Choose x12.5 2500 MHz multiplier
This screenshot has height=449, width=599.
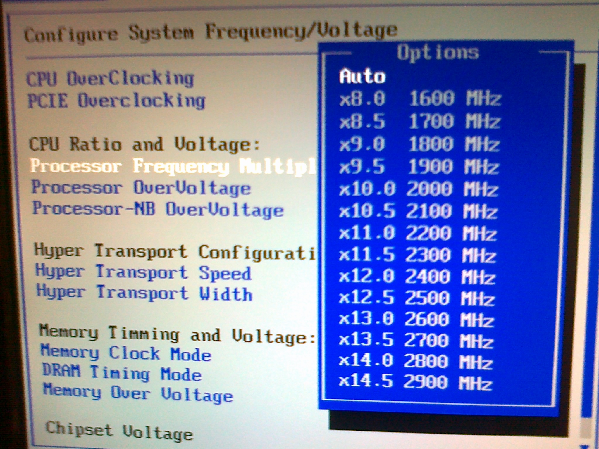tap(416, 298)
